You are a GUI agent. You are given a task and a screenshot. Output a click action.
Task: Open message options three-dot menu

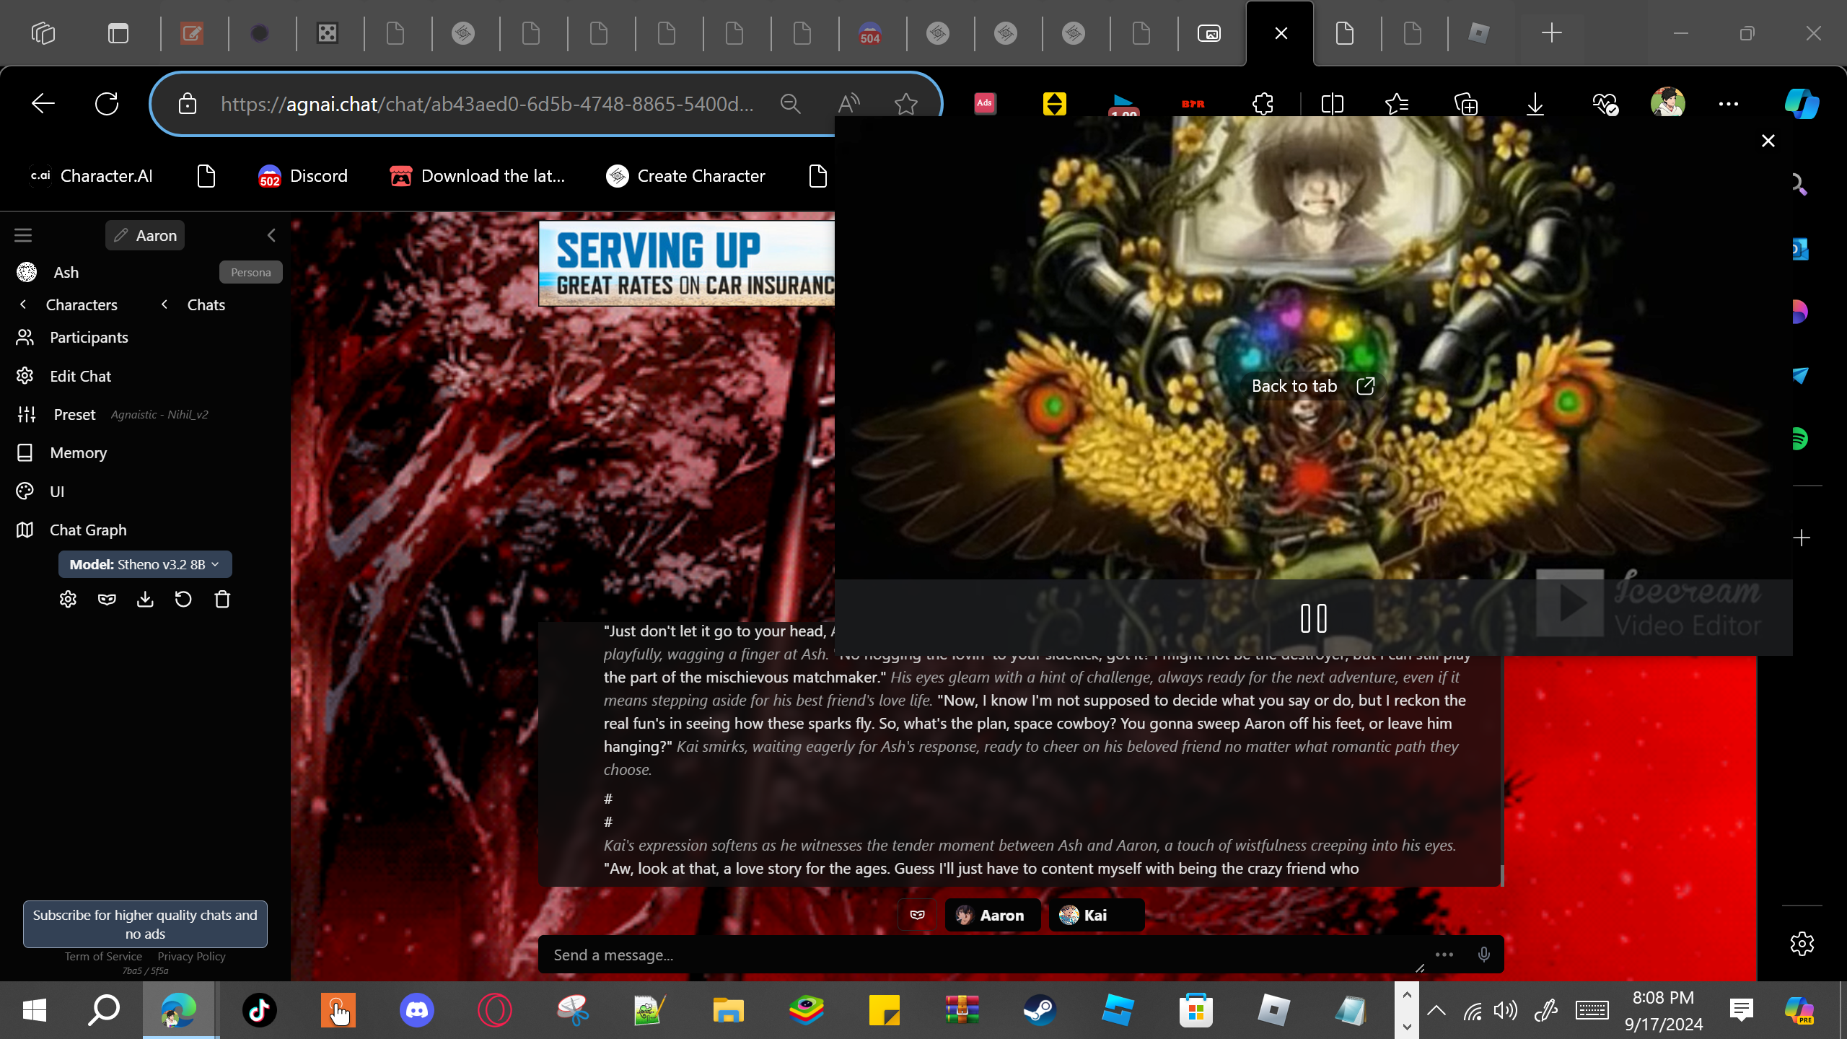[x=1444, y=955]
